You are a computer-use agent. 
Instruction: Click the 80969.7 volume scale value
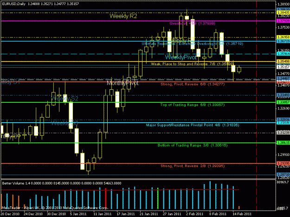click(x=283, y=182)
